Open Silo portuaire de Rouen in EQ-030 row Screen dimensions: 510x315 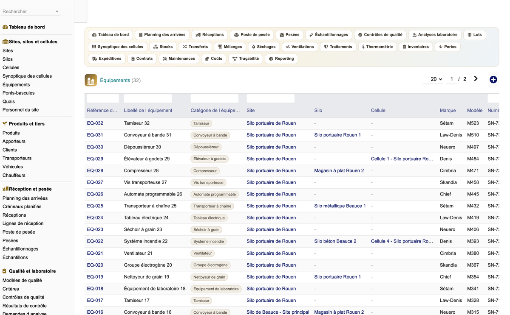(x=271, y=147)
